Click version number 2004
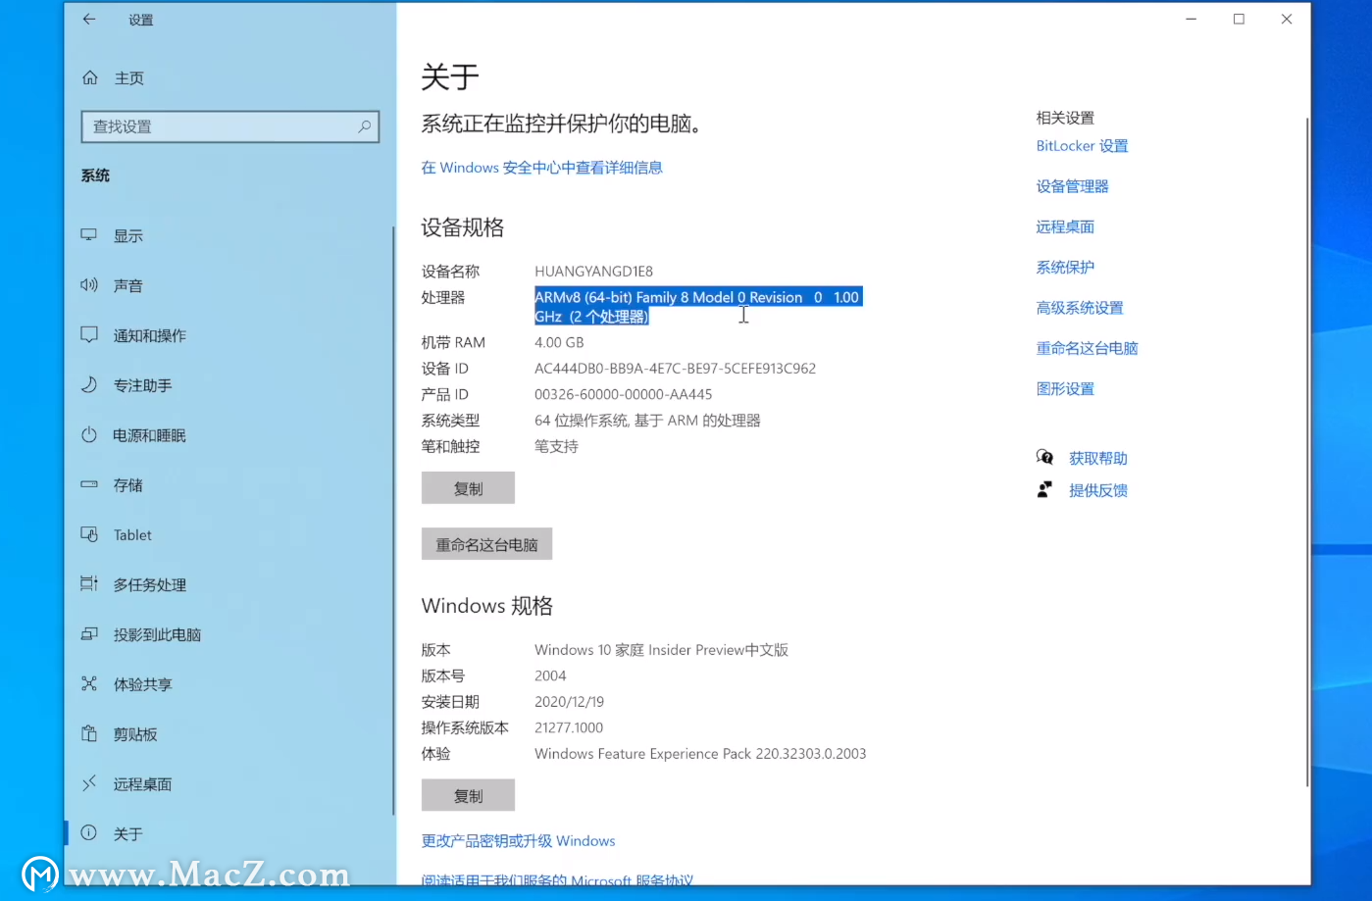The height and width of the screenshot is (901, 1372). click(x=550, y=676)
